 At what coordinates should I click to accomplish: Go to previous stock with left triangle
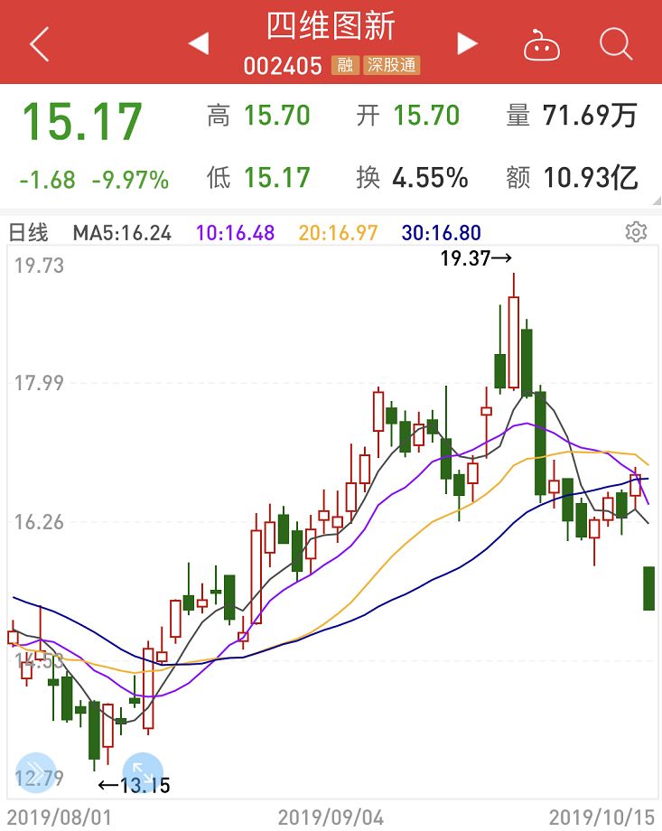(x=200, y=43)
